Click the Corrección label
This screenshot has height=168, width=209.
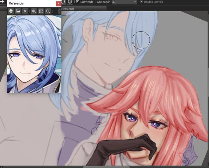coord(104,2)
